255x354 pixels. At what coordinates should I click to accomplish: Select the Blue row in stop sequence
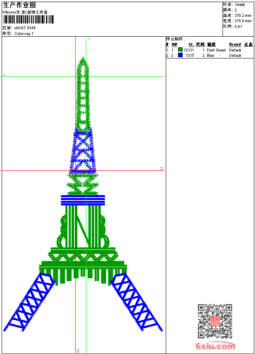(x=209, y=55)
